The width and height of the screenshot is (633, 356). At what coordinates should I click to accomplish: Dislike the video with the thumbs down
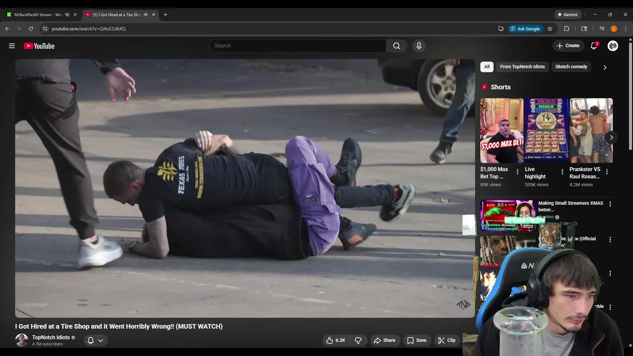coord(358,340)
